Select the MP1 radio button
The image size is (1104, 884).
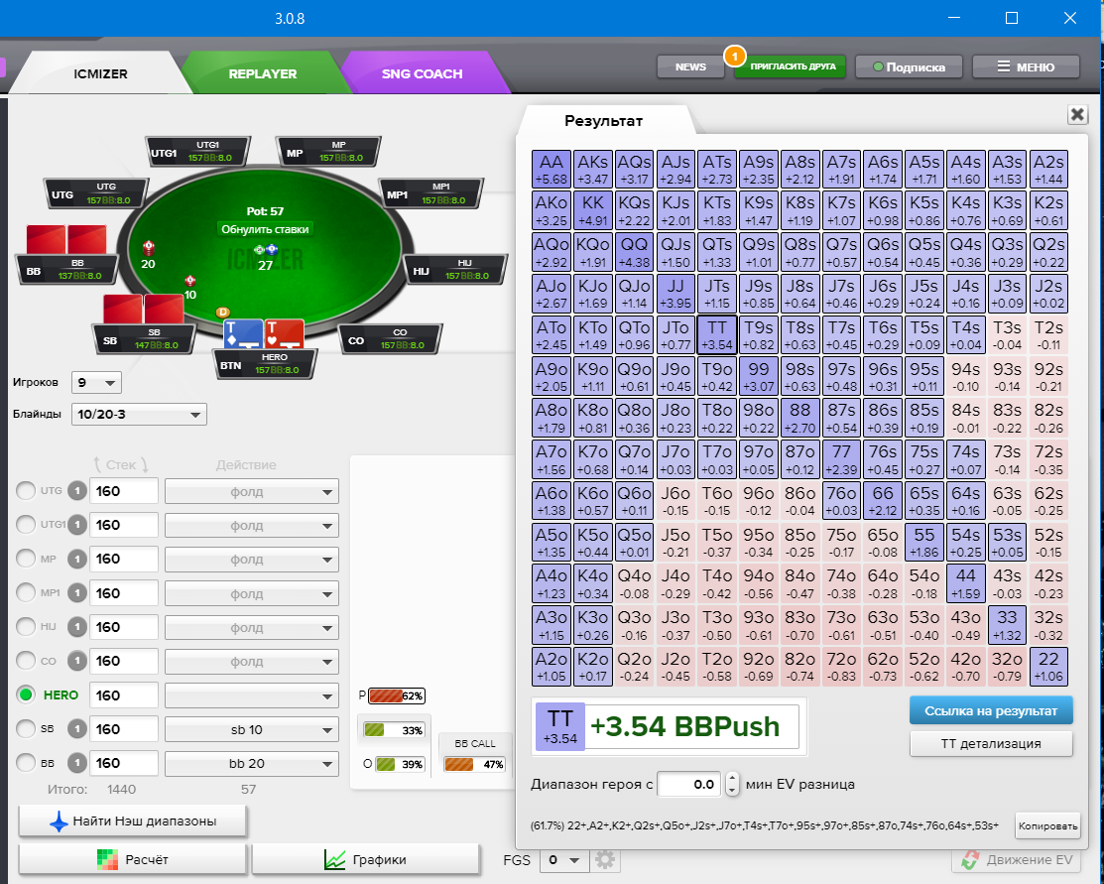click(x=26, y=593)
